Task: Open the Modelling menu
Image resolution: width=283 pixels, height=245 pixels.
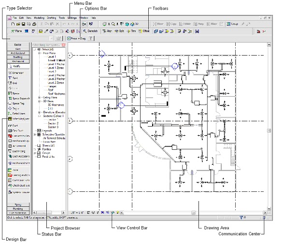Action: click(x=39, y=18)
